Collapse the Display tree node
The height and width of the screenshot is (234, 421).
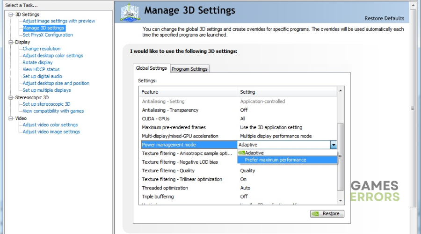point(11,42)
